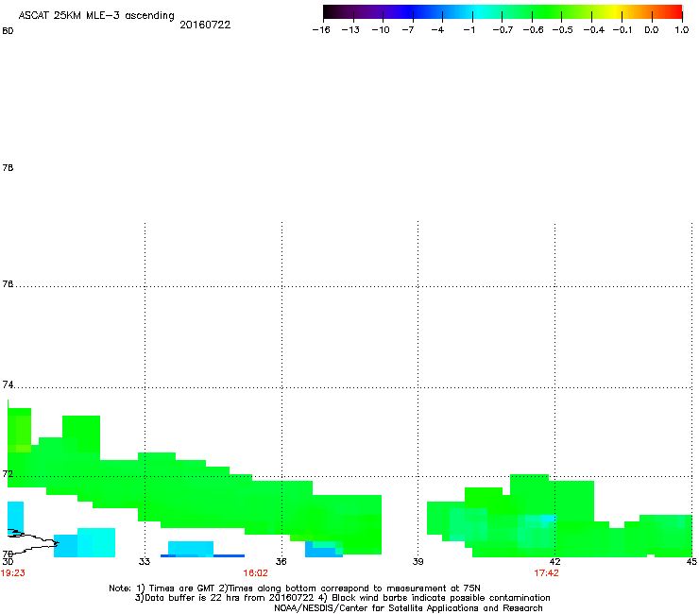Click the 80 latitude axis label
The image size is (699, 614).
click(x=8, y=31)
